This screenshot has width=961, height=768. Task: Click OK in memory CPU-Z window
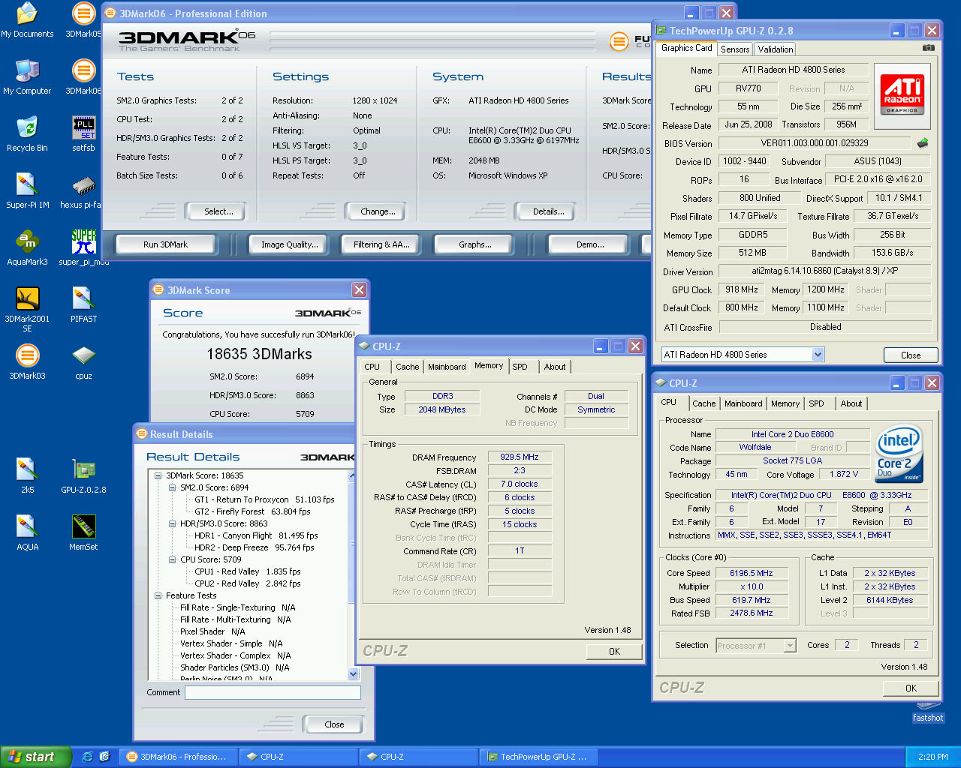[x=614, y=651]
